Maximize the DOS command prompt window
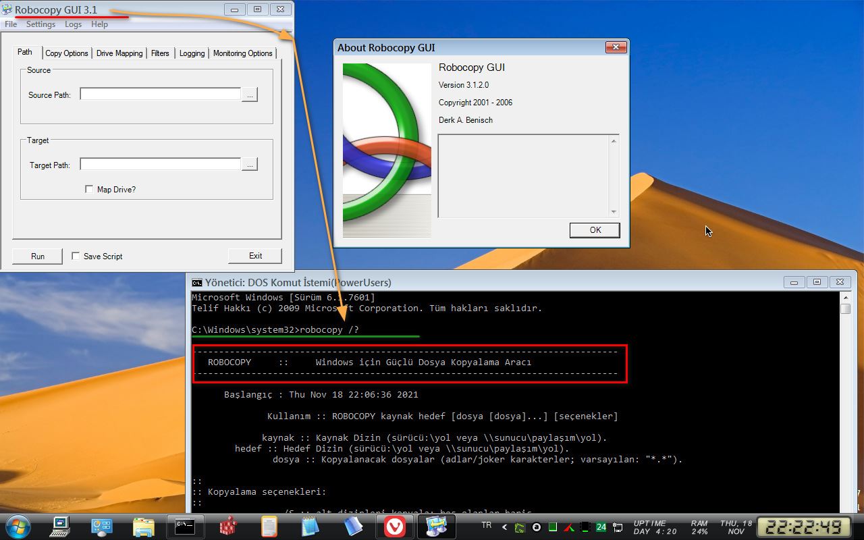 (817, 282)
